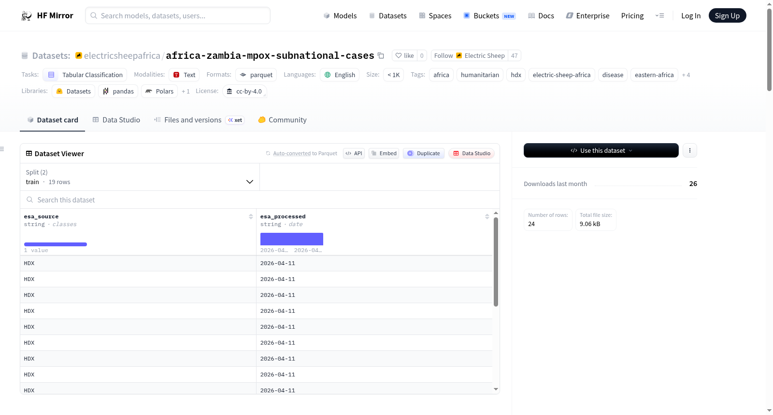Select the parquet format tag
Screen dimensions: 773x415
pos(256,75)
